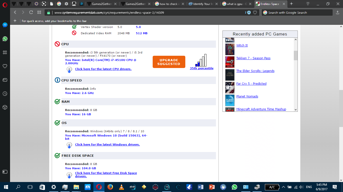Viewport: 343px width, 192px height.
Task: Click the Far Cry 5 game thumbnail
Action: [230, 87]
